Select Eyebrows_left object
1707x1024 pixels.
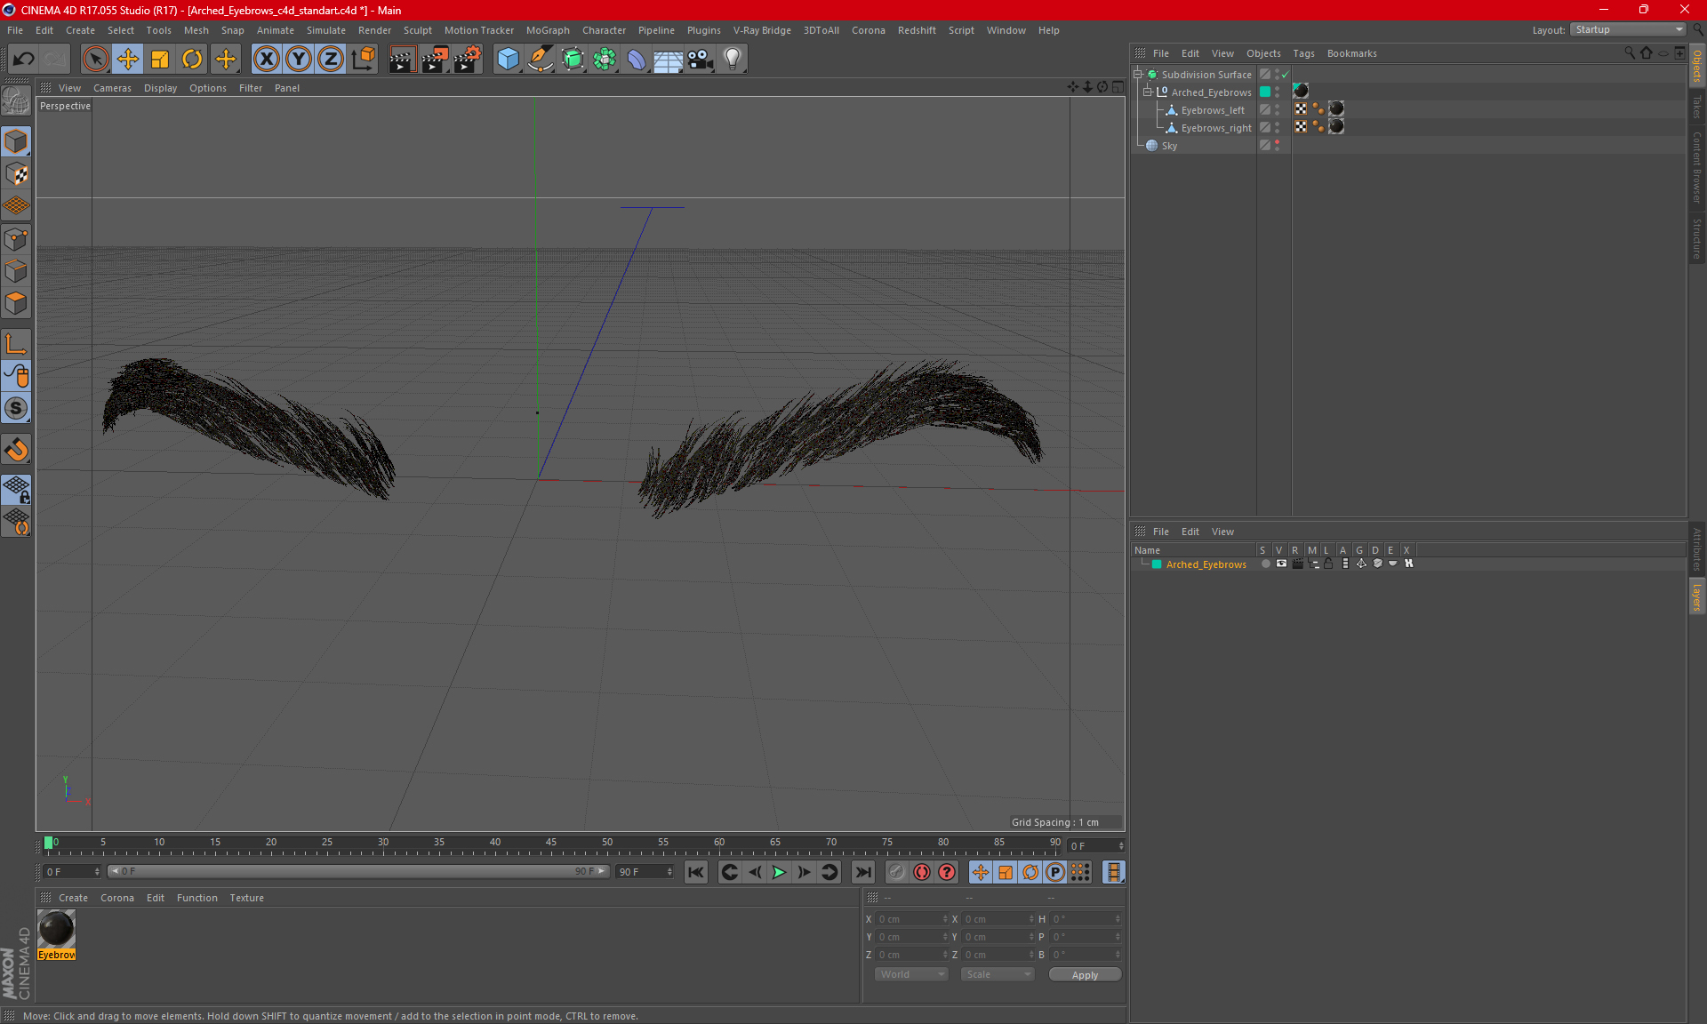pyautogui.click(x=1213, y=110)
